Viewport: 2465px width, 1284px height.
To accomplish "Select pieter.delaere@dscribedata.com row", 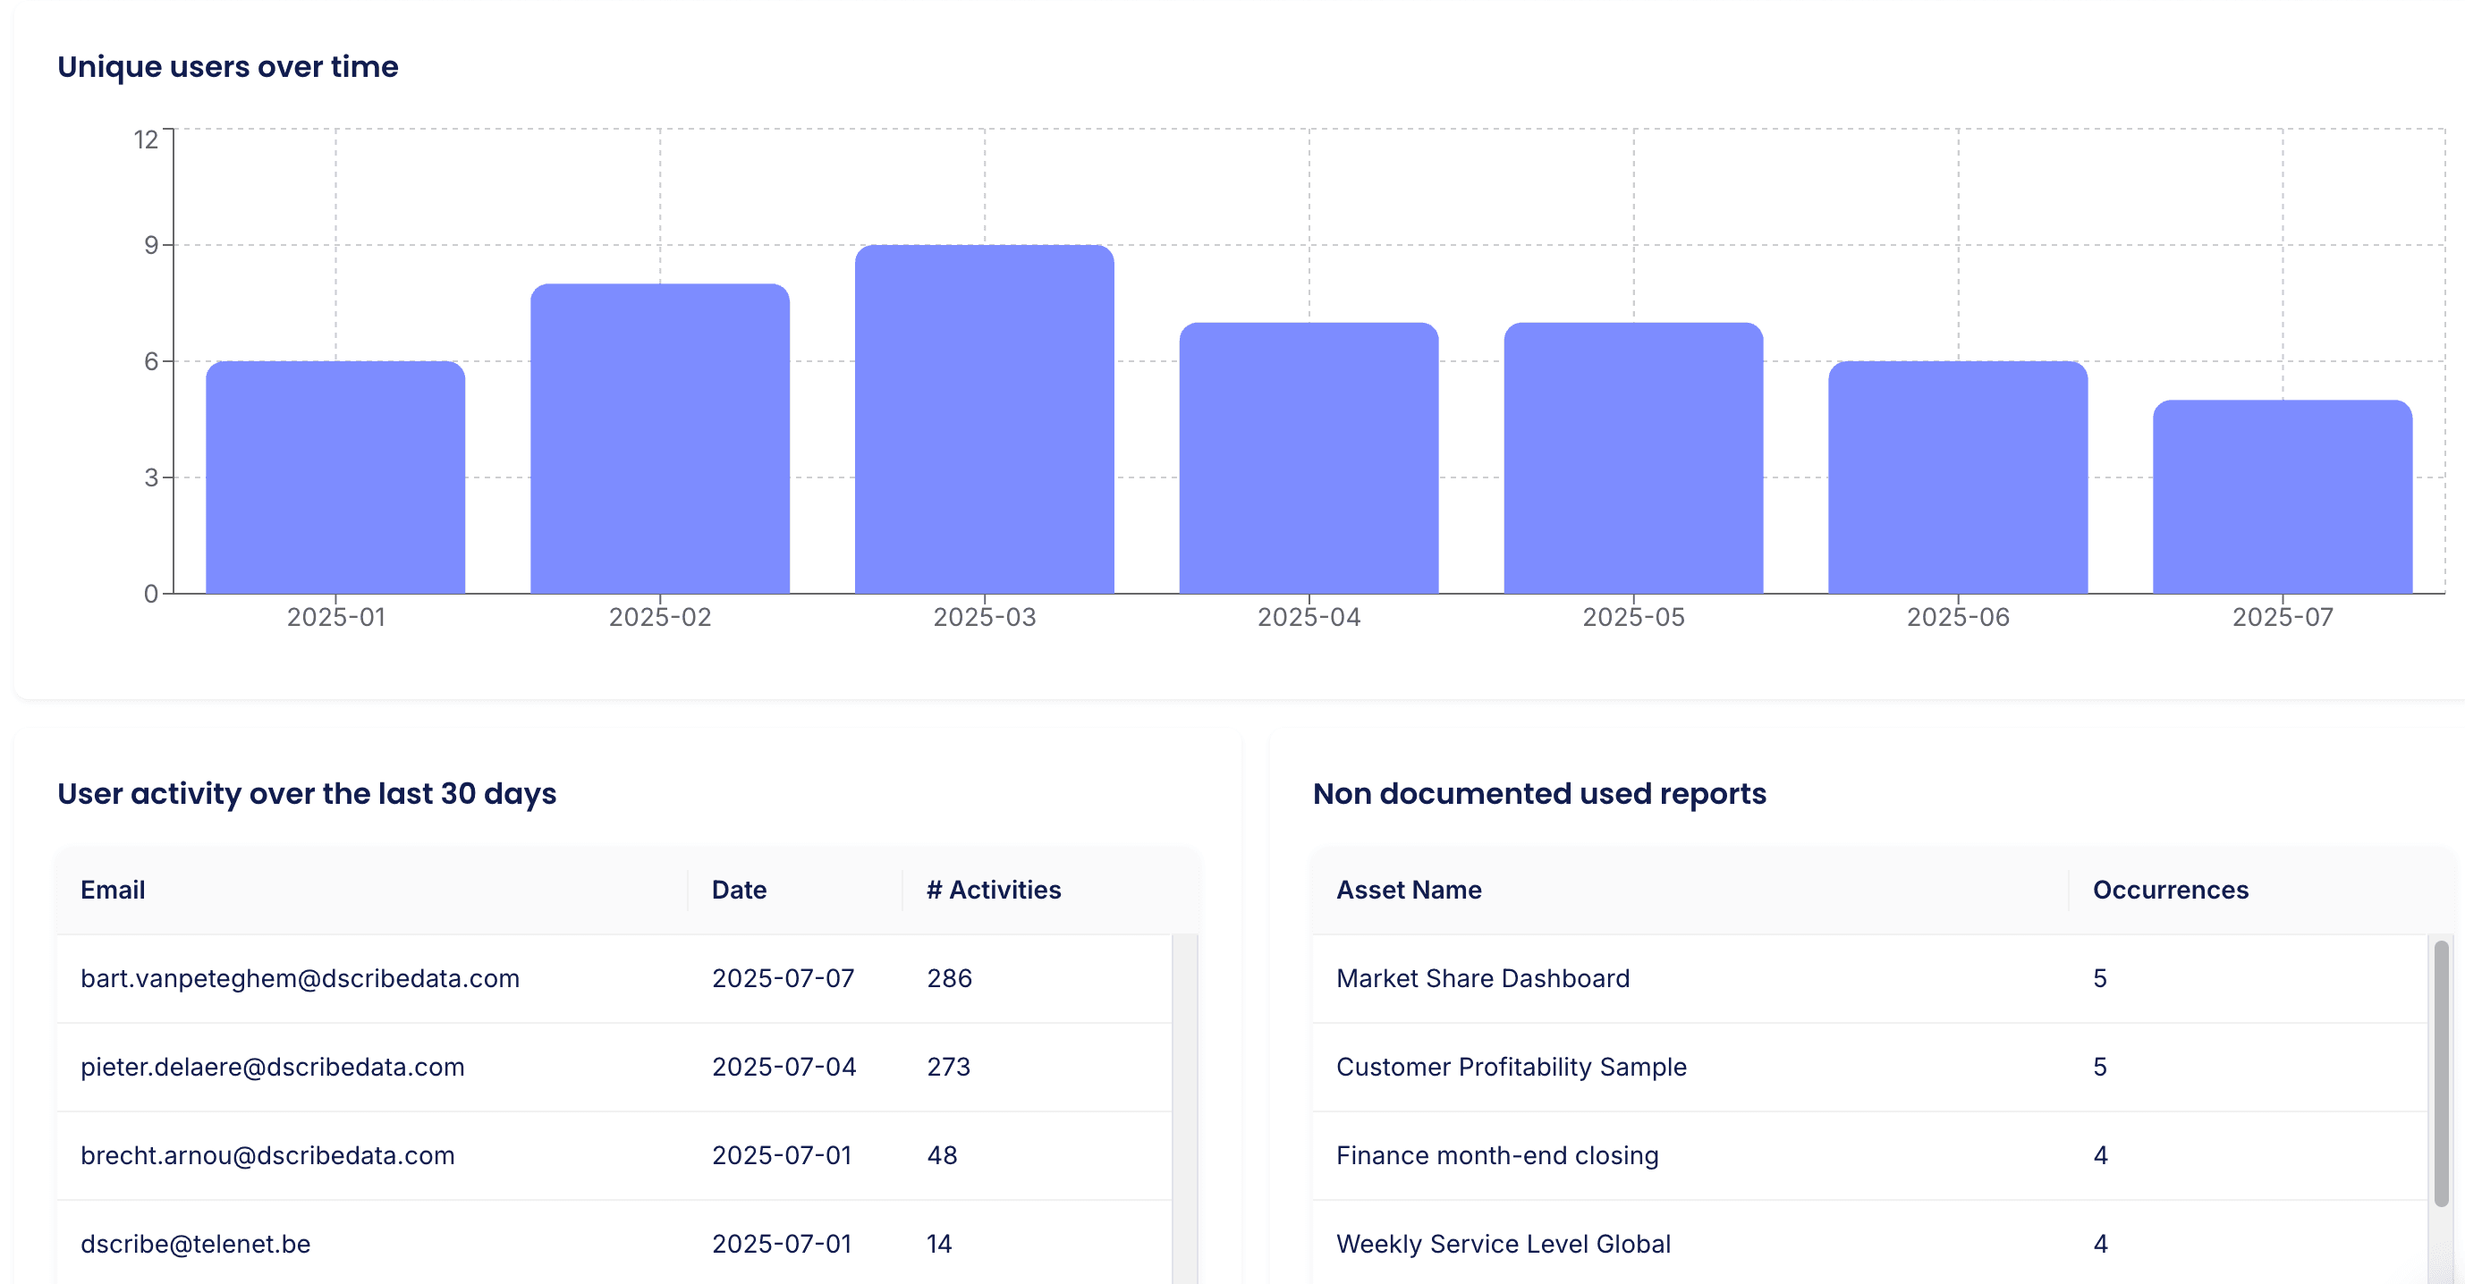I will click(272, 1067).
